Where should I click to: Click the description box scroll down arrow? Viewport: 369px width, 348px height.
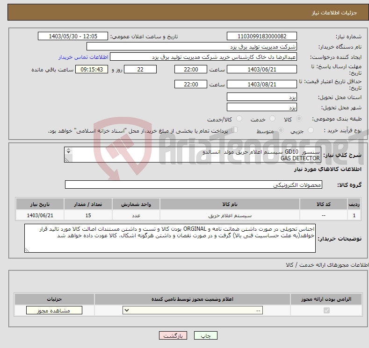point(68,152)
